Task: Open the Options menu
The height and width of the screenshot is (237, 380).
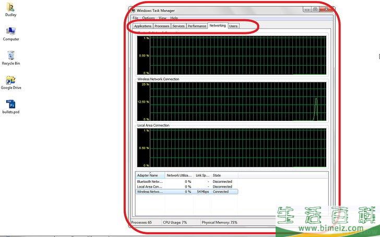Action: (x=148, y=18)
